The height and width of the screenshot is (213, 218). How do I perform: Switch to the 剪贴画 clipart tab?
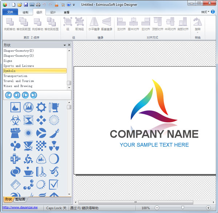coord(20,199)
